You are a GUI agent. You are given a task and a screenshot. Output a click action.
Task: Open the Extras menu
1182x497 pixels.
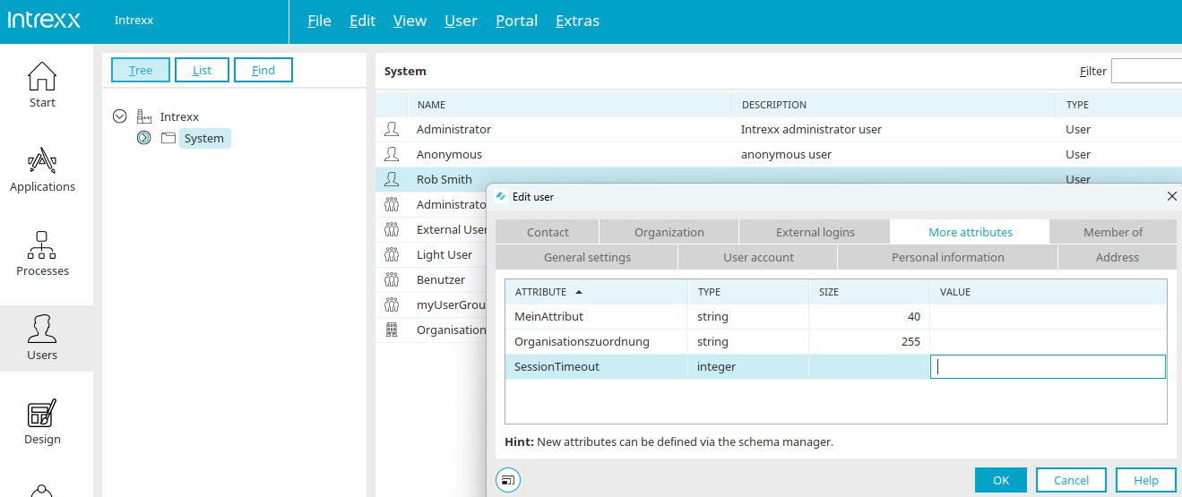(x=577, y=21)
